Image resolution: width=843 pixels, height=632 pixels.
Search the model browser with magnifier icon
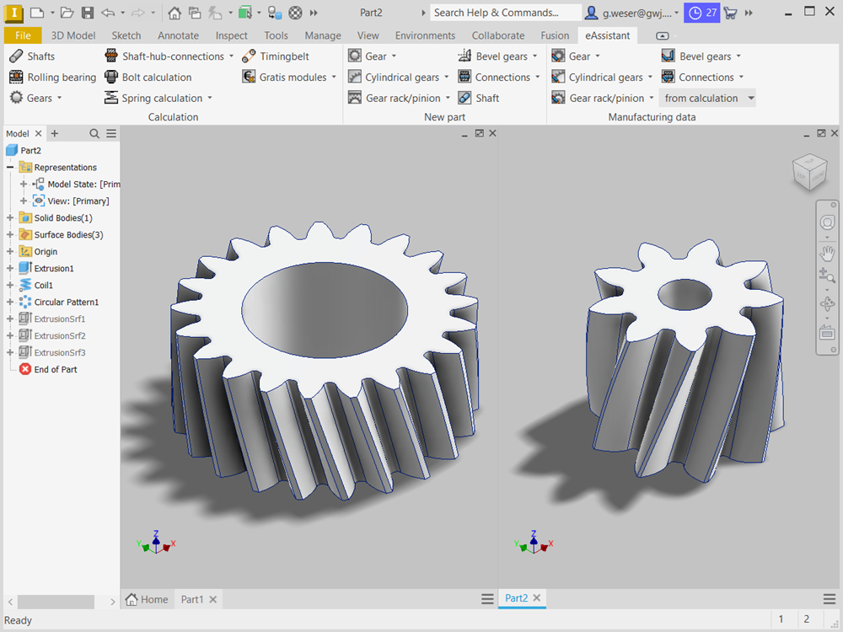pyautogui.click(x=94, y=134)
